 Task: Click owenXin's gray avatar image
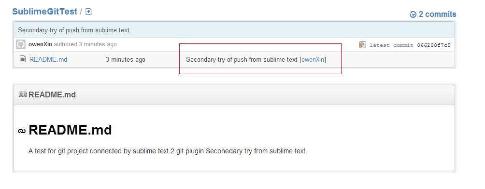(x=21, y=44)
